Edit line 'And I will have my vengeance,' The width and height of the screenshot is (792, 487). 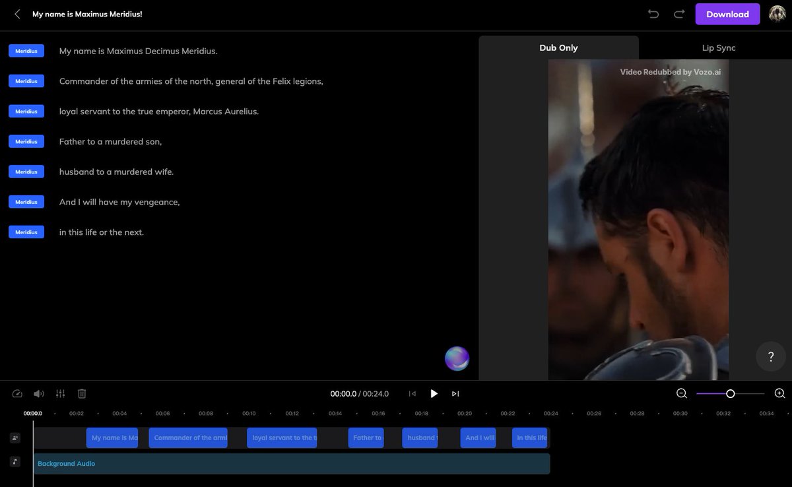[119, 202]
